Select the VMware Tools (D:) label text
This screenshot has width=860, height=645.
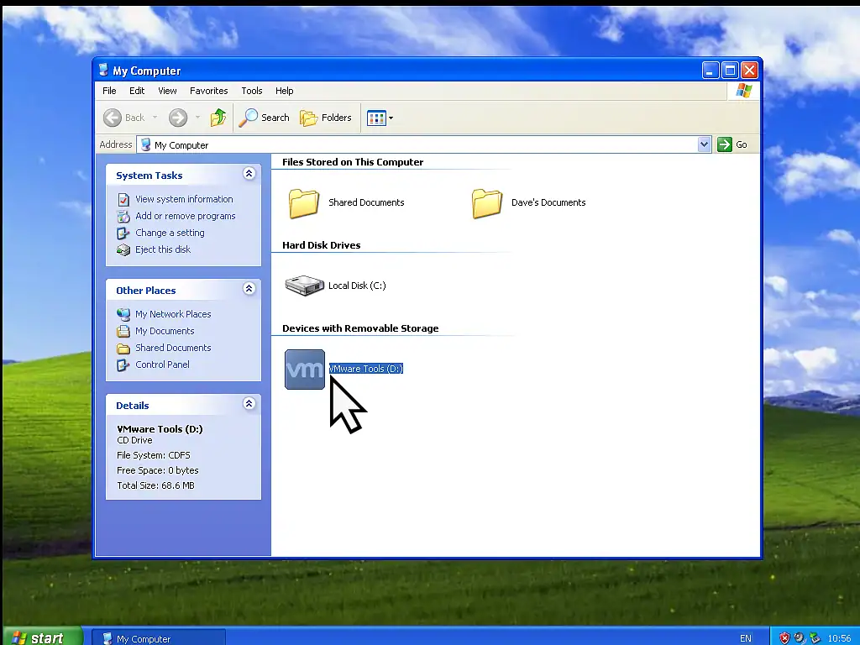tap(366, 370)
